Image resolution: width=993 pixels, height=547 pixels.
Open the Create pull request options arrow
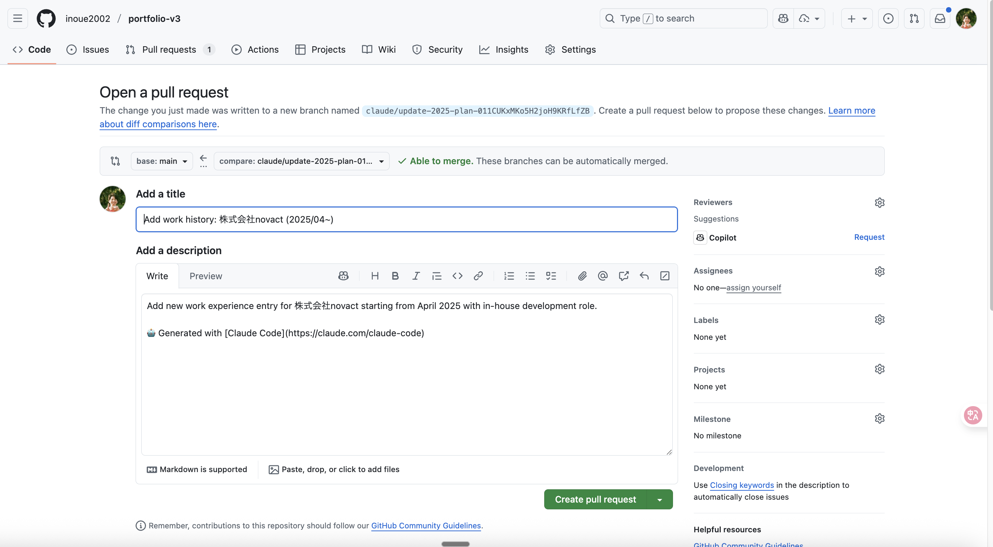tap(660, 500)
